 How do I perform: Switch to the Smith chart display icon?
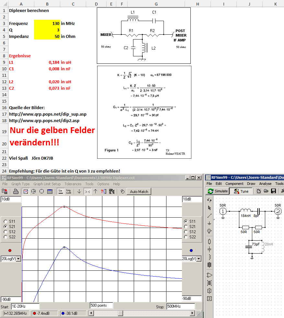click(x=34, y=191)
